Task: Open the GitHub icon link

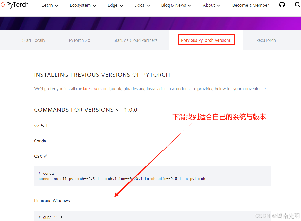Action: (282, 5)
